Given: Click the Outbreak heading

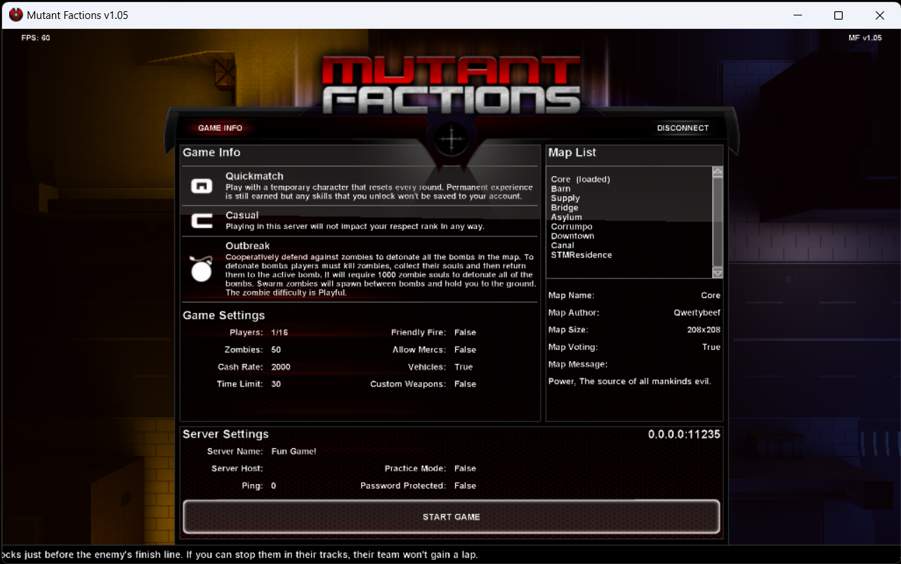Looking at the screenshot, I should [x=247, y=246].
